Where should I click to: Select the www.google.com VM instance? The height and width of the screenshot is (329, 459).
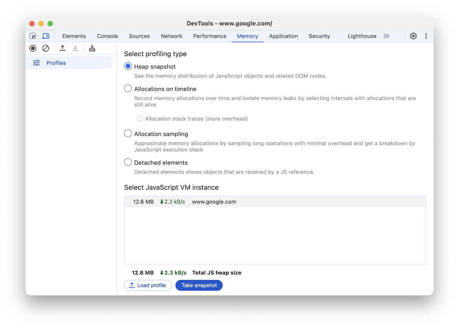pos(214,201)
